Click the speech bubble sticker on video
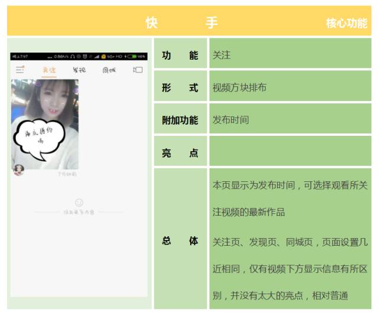The width and height of the screenshot is (378, 319). 39,139
